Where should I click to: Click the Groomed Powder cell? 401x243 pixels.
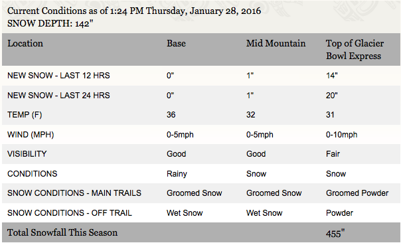pos(357,193)
